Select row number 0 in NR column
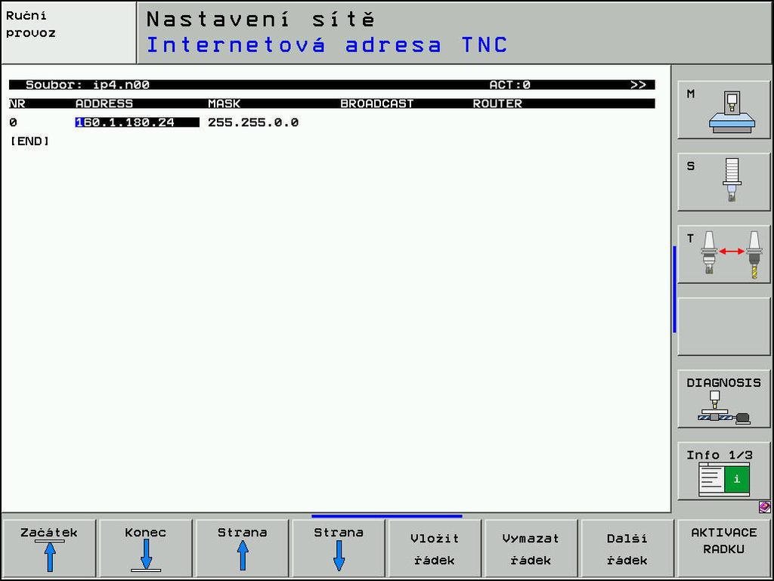Screen dimensions: 774x581 coord(14,122)
